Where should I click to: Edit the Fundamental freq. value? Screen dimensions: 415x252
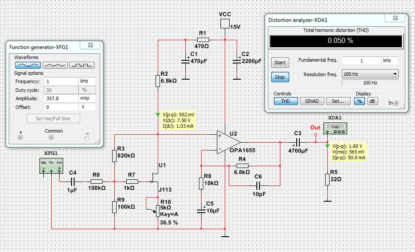click(361, 60)
